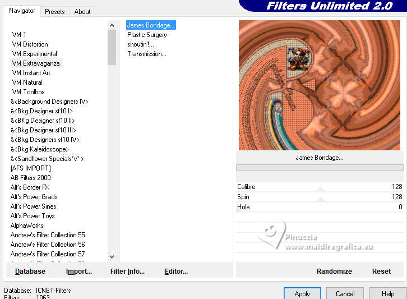Select Andrew's Filter Collection 55
407x299 pixels.
[x=48, y=235]
